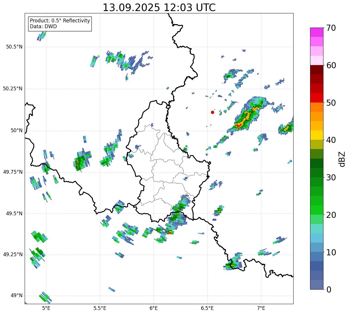The width and height of the screenshot is (349, 314).
Task: Click the title 13.09.2025 12:03 UTC
Action: click(x=159, y=8)
